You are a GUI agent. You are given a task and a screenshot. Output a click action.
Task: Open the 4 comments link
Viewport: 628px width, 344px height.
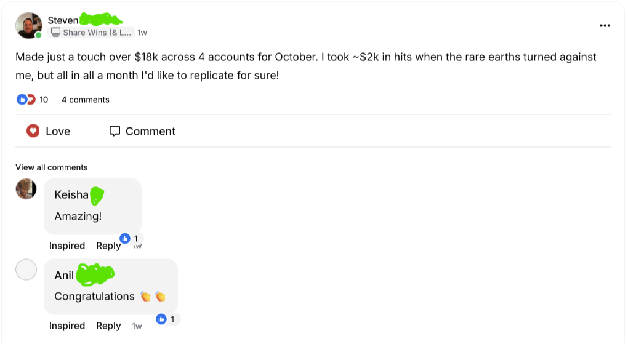(x=86, y=100)
